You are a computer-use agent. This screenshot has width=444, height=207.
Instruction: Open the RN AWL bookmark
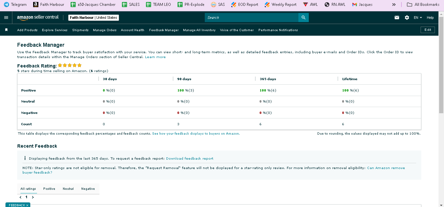click(335, 5)
